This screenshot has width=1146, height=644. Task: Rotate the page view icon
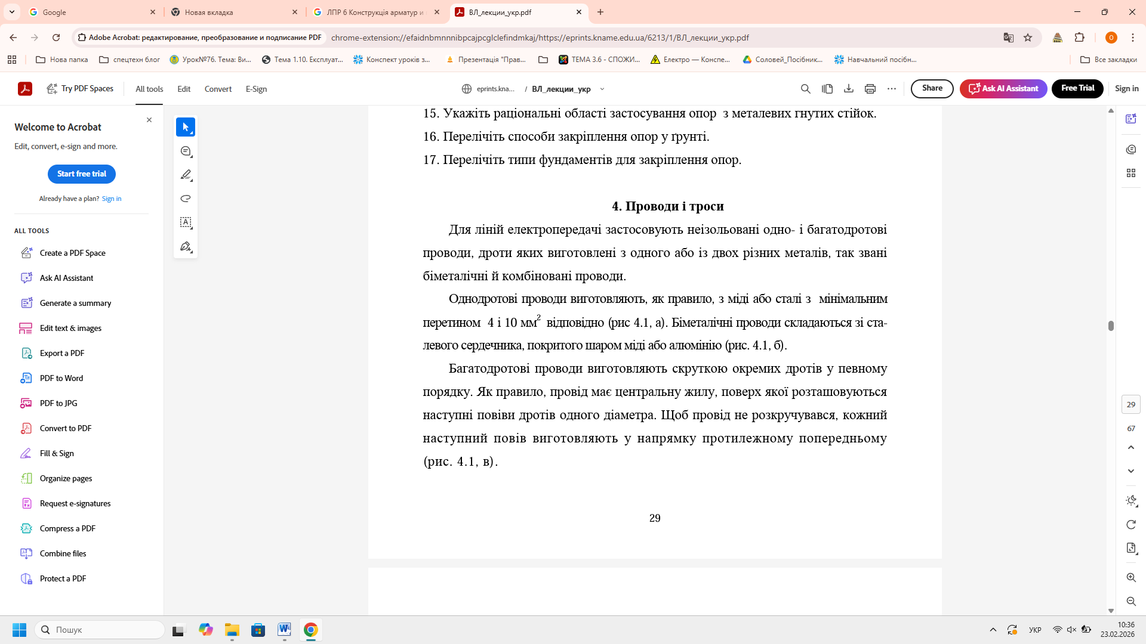tap(1130, 525)
